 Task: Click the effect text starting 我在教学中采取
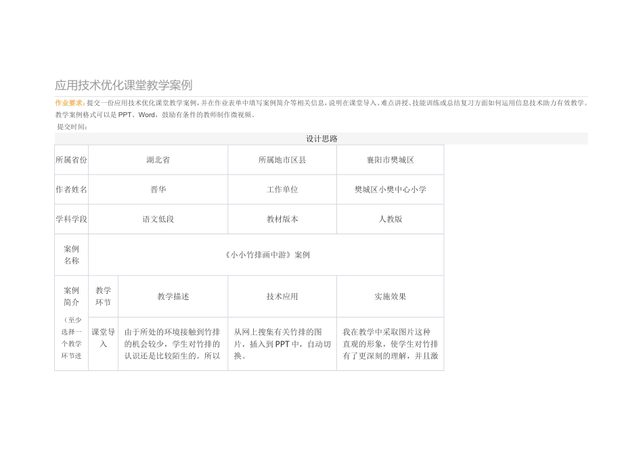point(391,344)
